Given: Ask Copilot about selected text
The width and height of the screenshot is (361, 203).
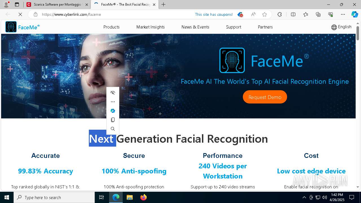Looking at the screenshot, I should (113, 111).
